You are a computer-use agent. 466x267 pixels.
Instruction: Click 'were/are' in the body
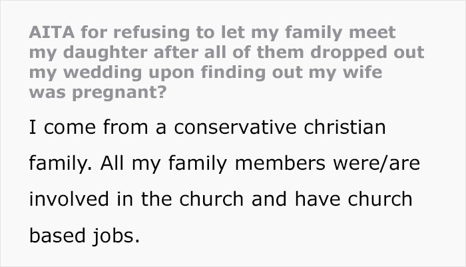click(x=371, y=164)
